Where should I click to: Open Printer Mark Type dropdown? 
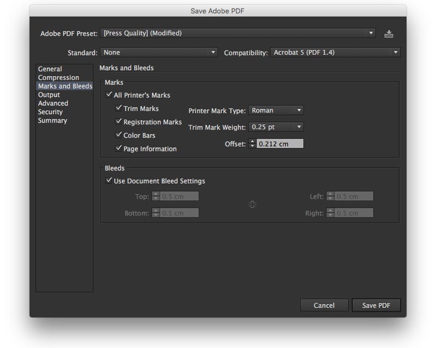[276, 110]
